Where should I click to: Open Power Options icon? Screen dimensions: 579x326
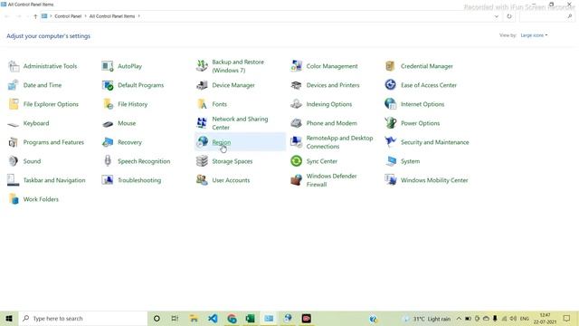coord(391,123)
